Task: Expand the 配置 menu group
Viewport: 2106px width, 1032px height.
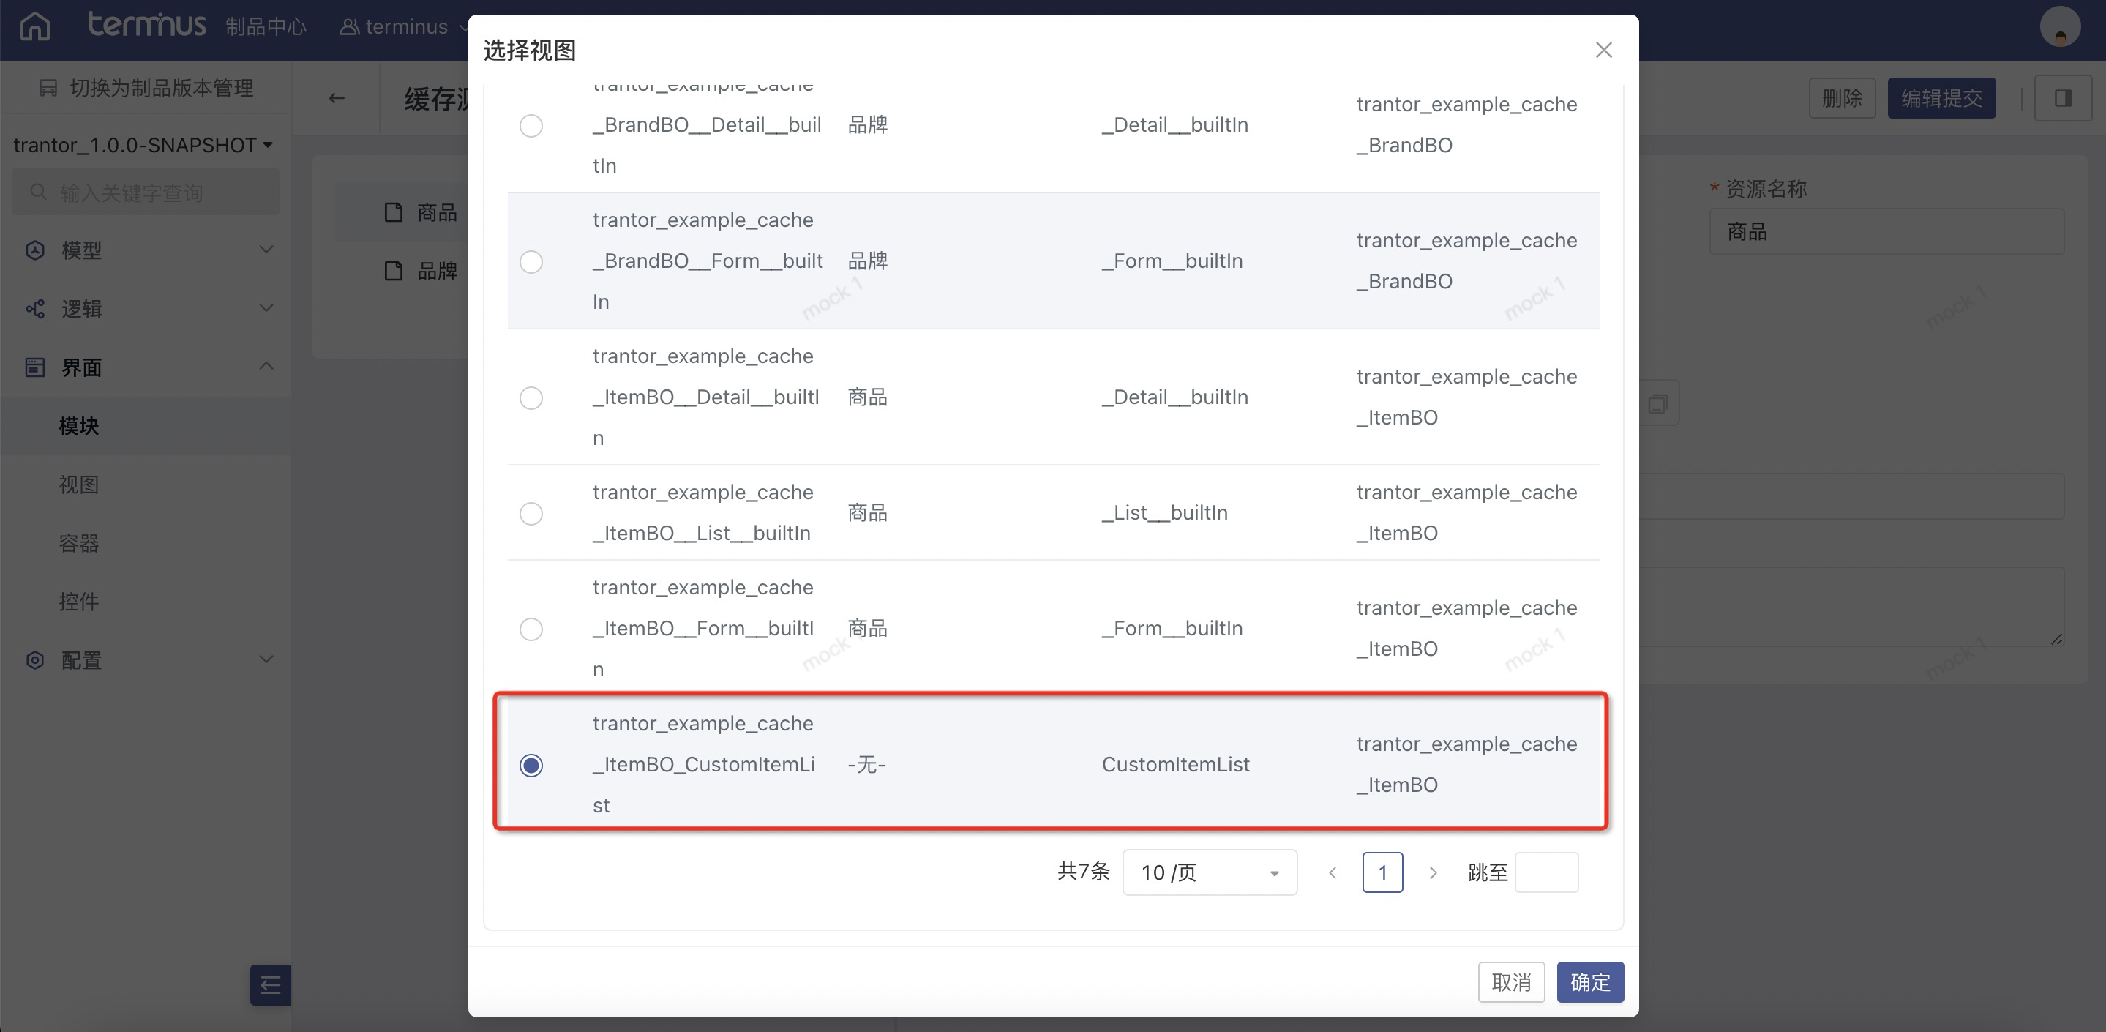Action: click(146, 660)
